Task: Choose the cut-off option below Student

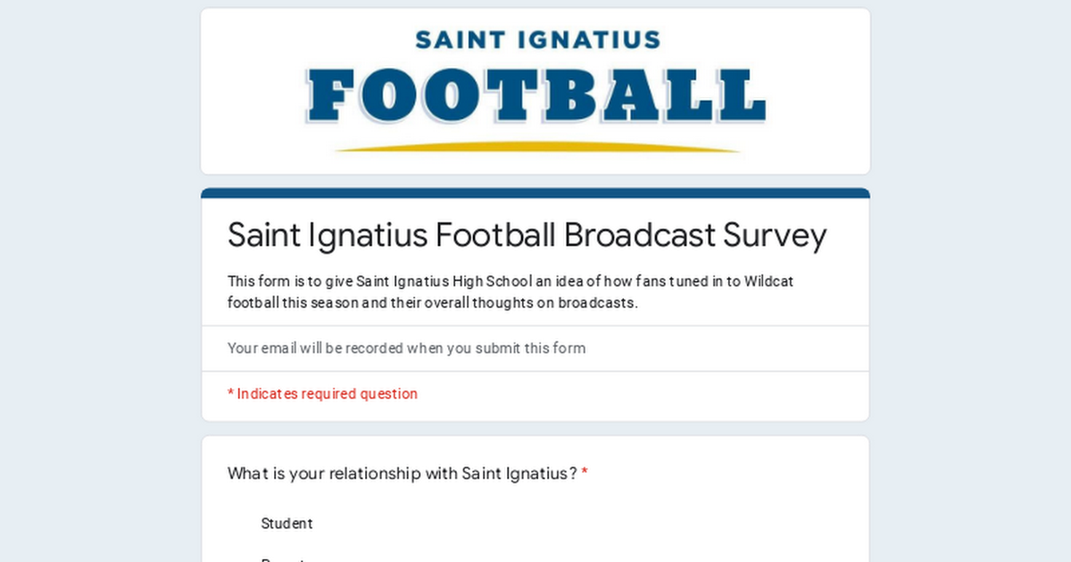Action: pyautogui.click(x=283, y=559)
